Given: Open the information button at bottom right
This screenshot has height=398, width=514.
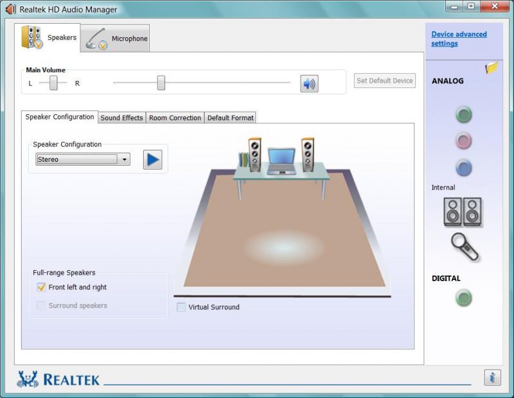Looking at the screenshot, I should (492, 377).
